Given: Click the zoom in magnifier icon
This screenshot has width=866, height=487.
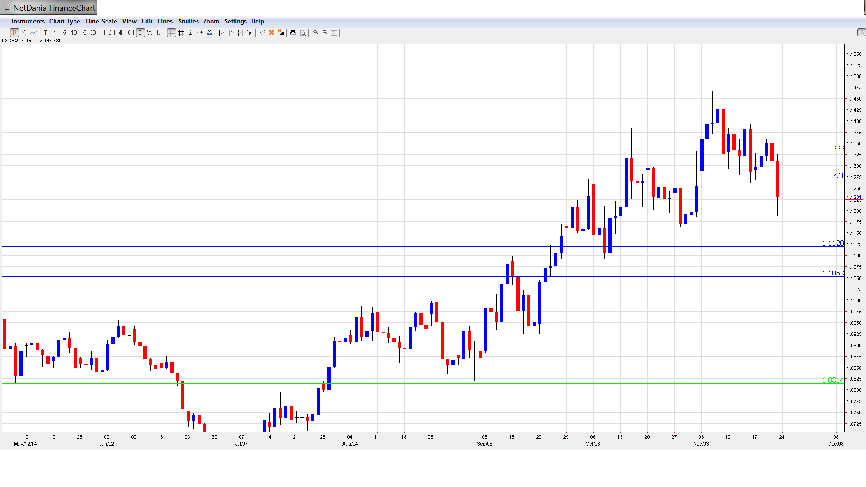Looking at the screenshot, I should (x=315, y=32).
